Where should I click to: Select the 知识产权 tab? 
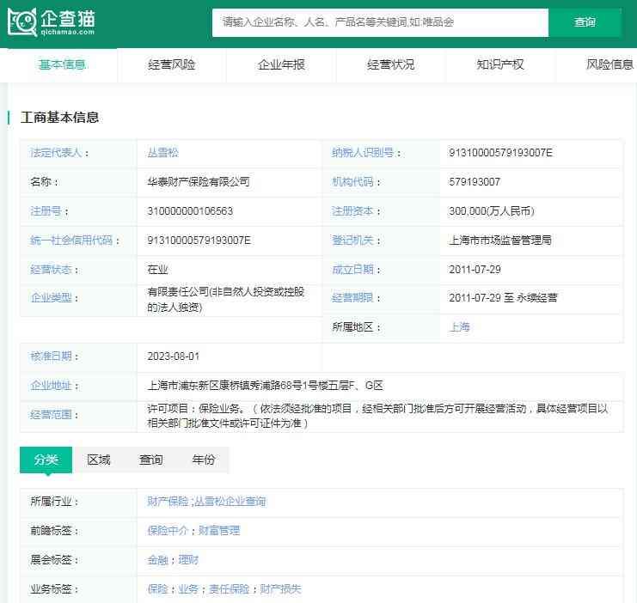pyautogui.click(x=499, y=64)
